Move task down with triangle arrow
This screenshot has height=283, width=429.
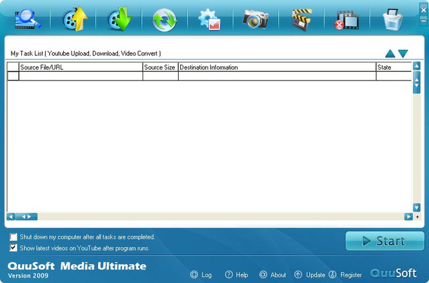point(403,54)
